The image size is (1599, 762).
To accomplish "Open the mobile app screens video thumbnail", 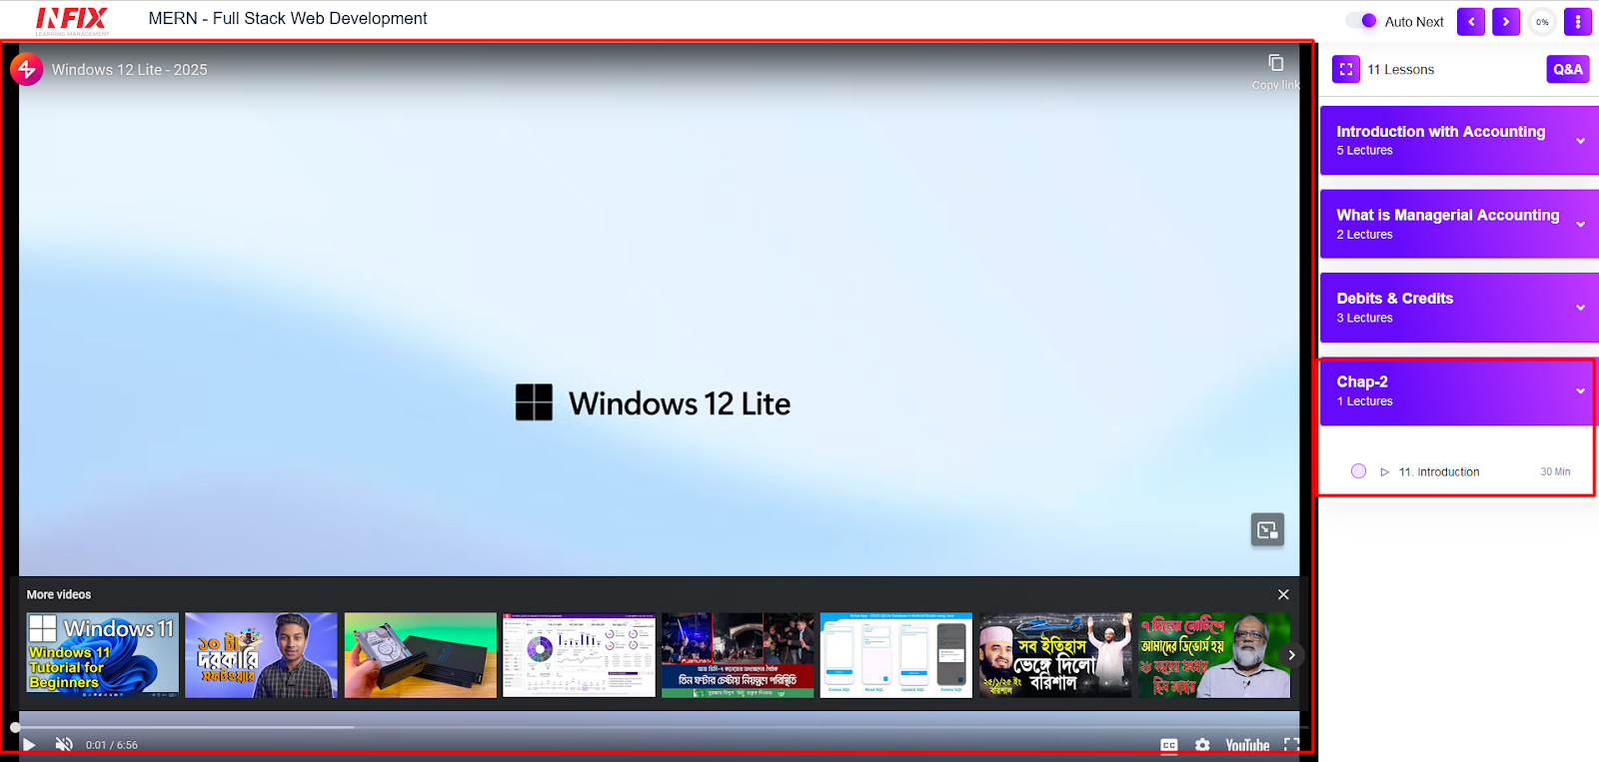I will coord(896,655).
